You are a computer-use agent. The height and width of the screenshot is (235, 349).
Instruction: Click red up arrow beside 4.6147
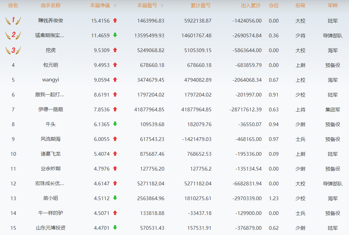[x=115, y=183]
